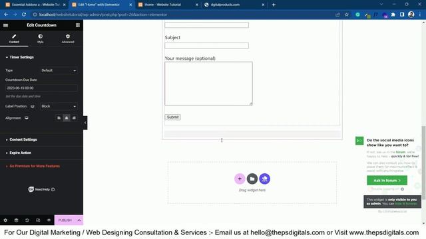
Task: Toggle responsive mode icon beside Alignment
Action: pos(27,118)
